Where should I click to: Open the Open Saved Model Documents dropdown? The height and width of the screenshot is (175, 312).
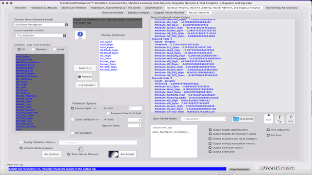[x=204, y=119]
